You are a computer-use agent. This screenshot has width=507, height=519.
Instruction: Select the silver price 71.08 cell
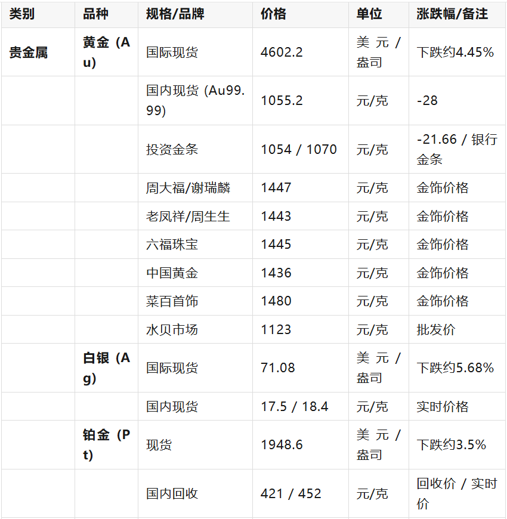278,368
